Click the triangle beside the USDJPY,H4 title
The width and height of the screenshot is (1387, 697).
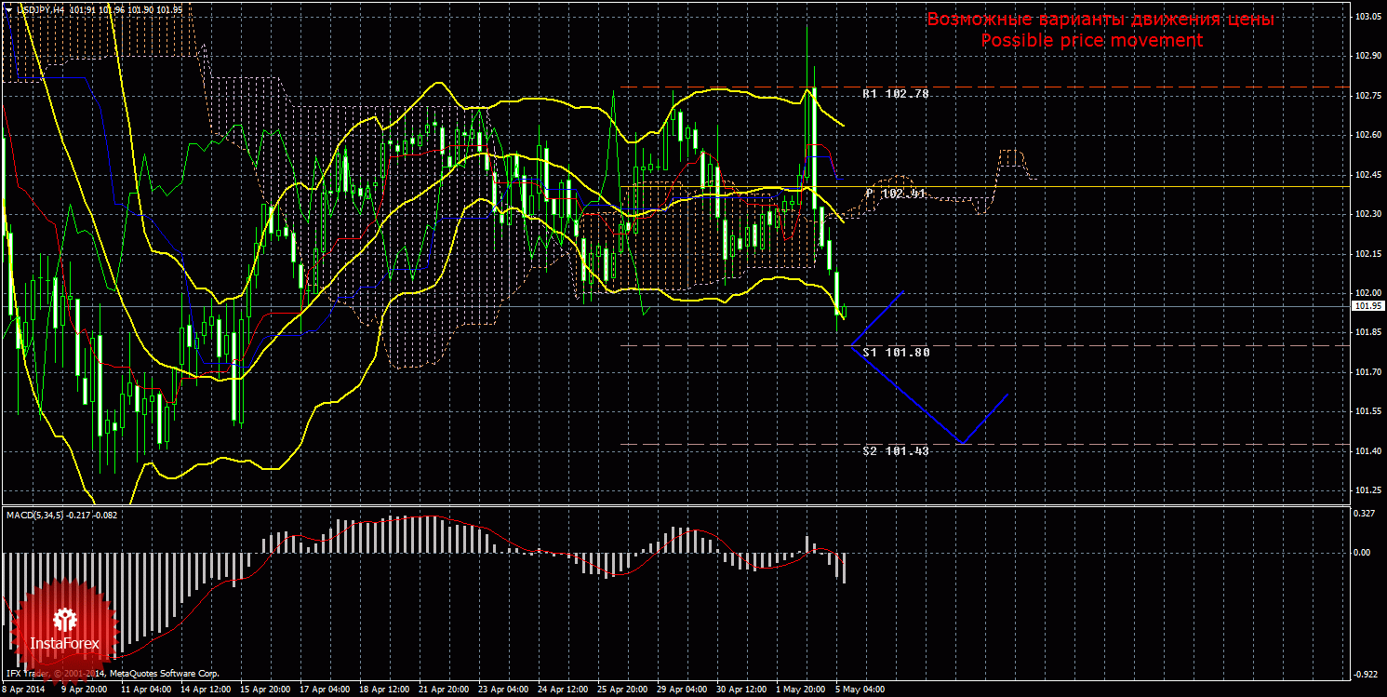9,8
